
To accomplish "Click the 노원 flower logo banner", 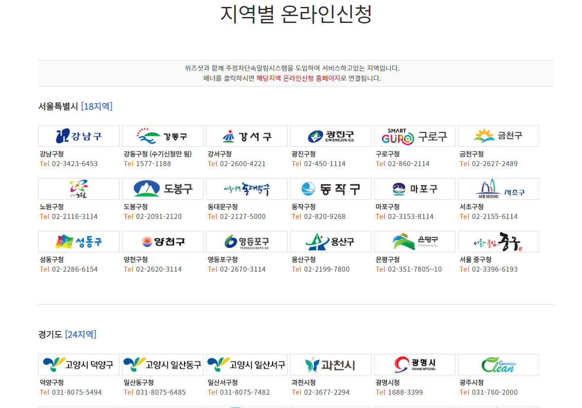I will click(x=79, y=189).
